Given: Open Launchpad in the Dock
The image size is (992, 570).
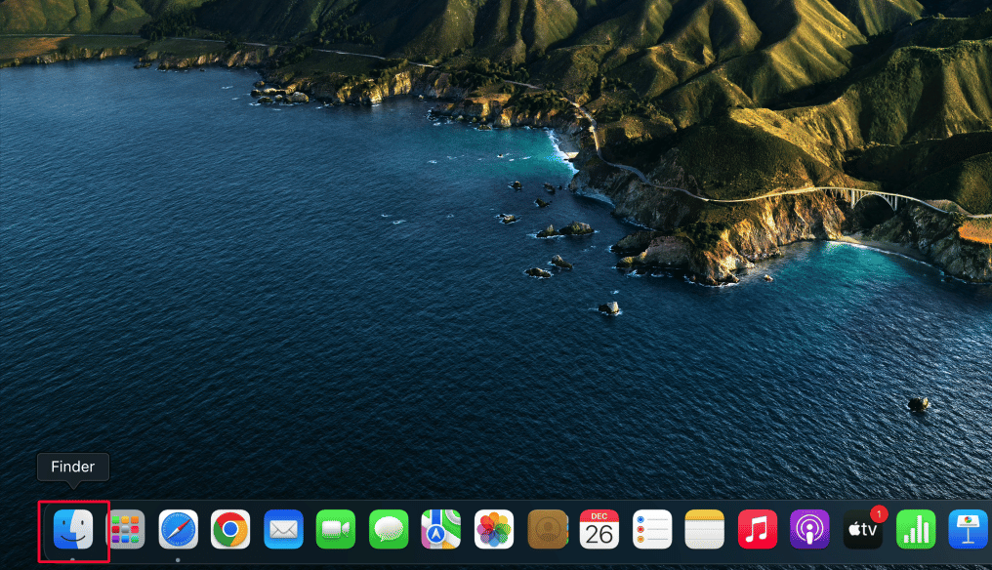Looking at the screenshot, I should (125, 529).
